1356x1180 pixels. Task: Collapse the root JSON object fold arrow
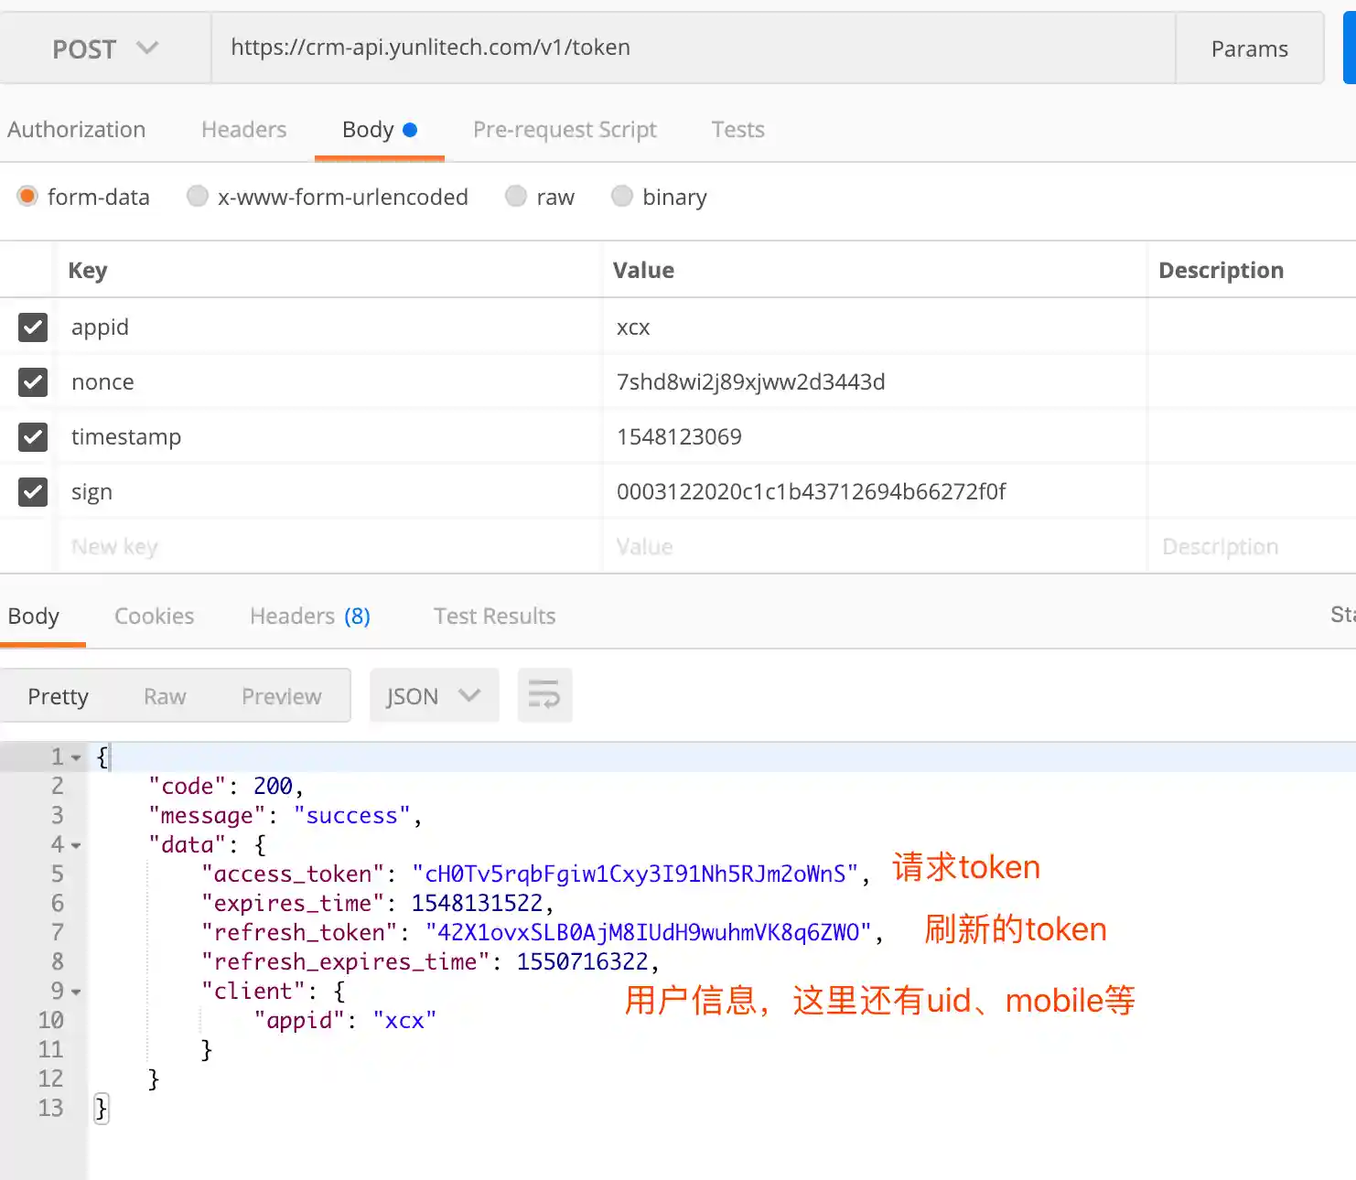click(x=76, y=757)
